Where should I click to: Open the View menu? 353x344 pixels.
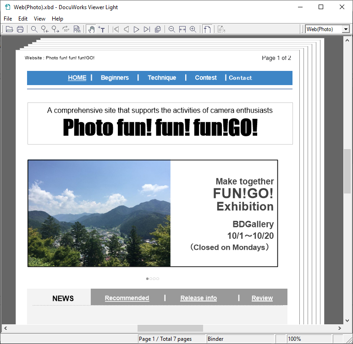pyautogui.click(x=39, y=19)
